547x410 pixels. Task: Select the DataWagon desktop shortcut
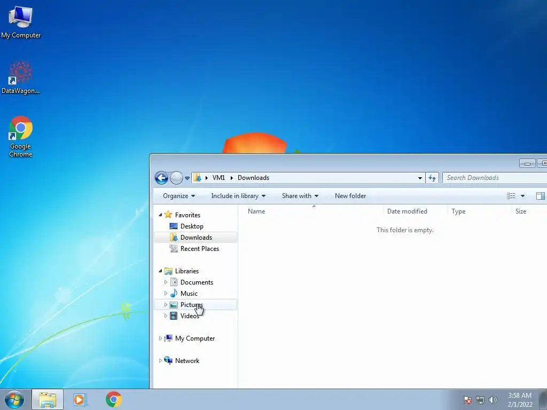pos(21,77)
